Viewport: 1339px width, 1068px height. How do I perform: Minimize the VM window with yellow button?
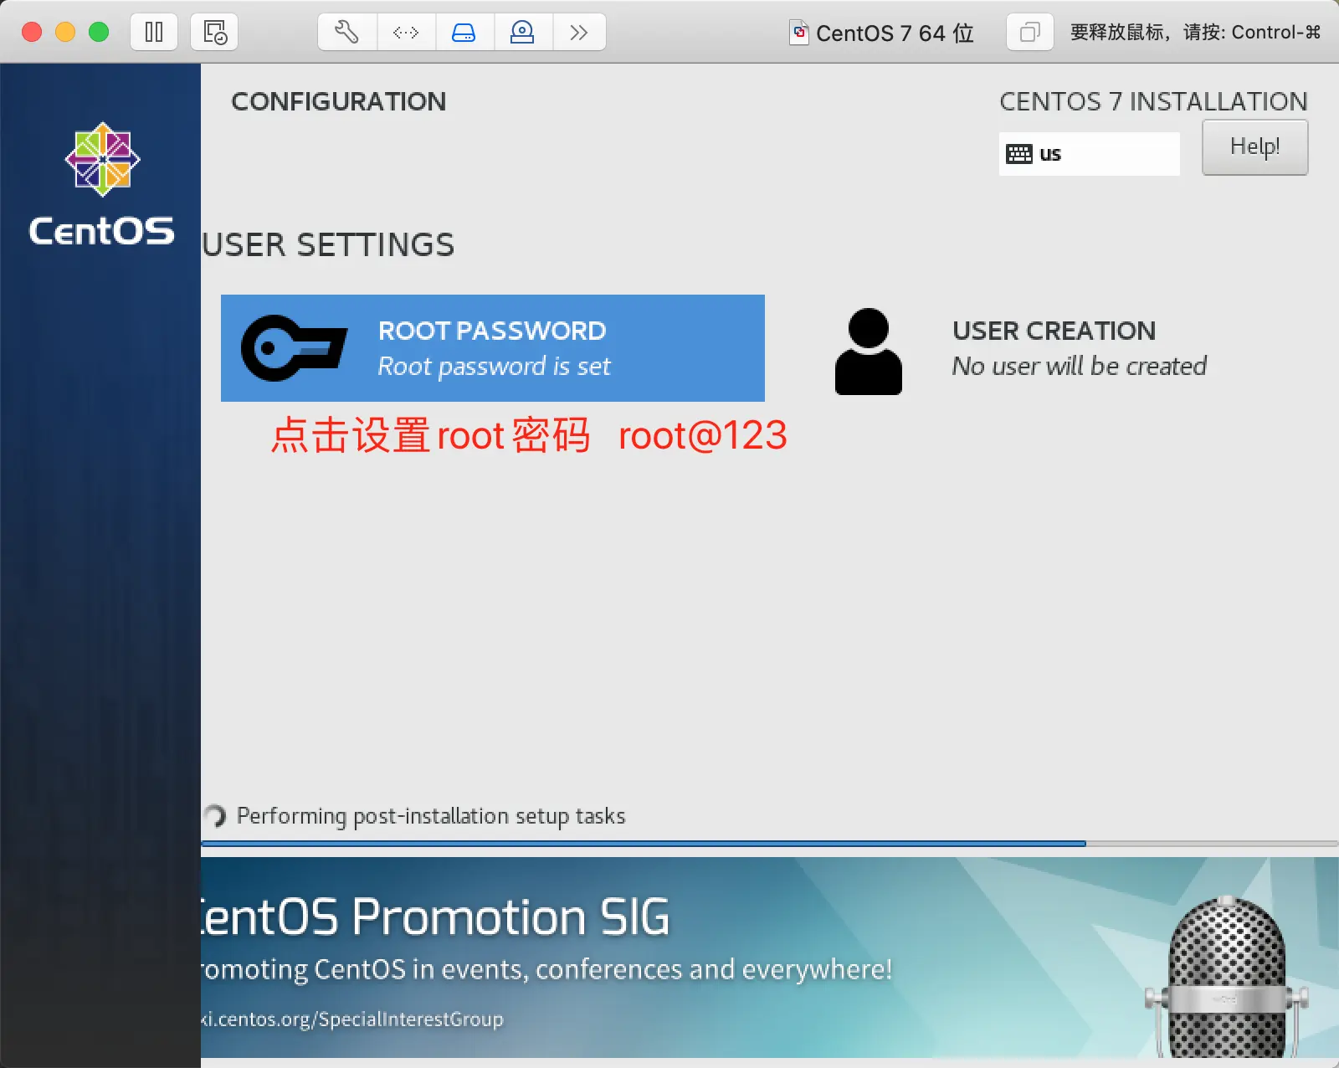click(x=65, y=32)
